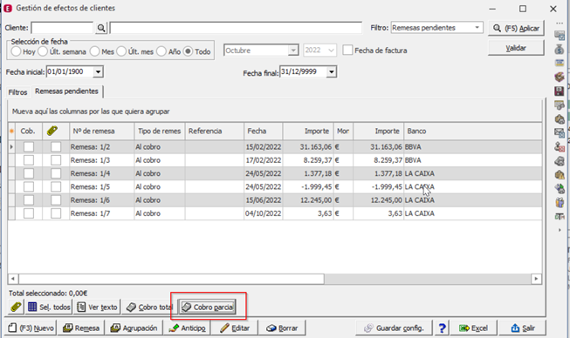Click the envelope sidebar icon
Viewport: 570px width, 338px height.
[560, 132]
